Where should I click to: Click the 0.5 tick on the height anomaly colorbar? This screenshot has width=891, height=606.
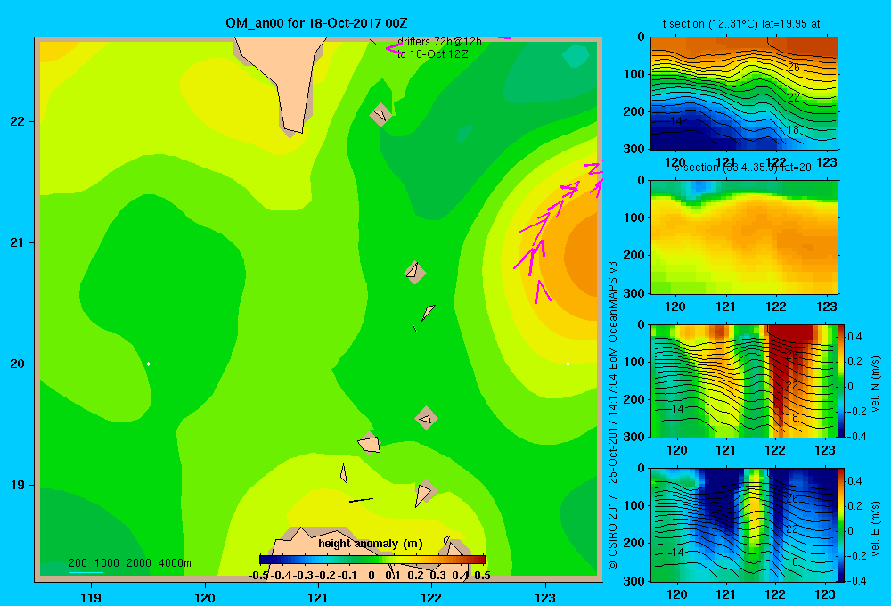point(482,575)
